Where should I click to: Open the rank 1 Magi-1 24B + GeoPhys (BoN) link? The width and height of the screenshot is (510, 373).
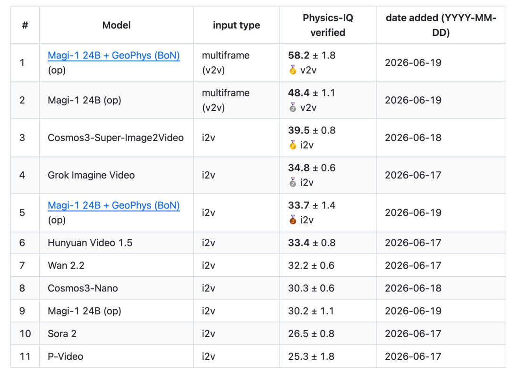(113, 56)
